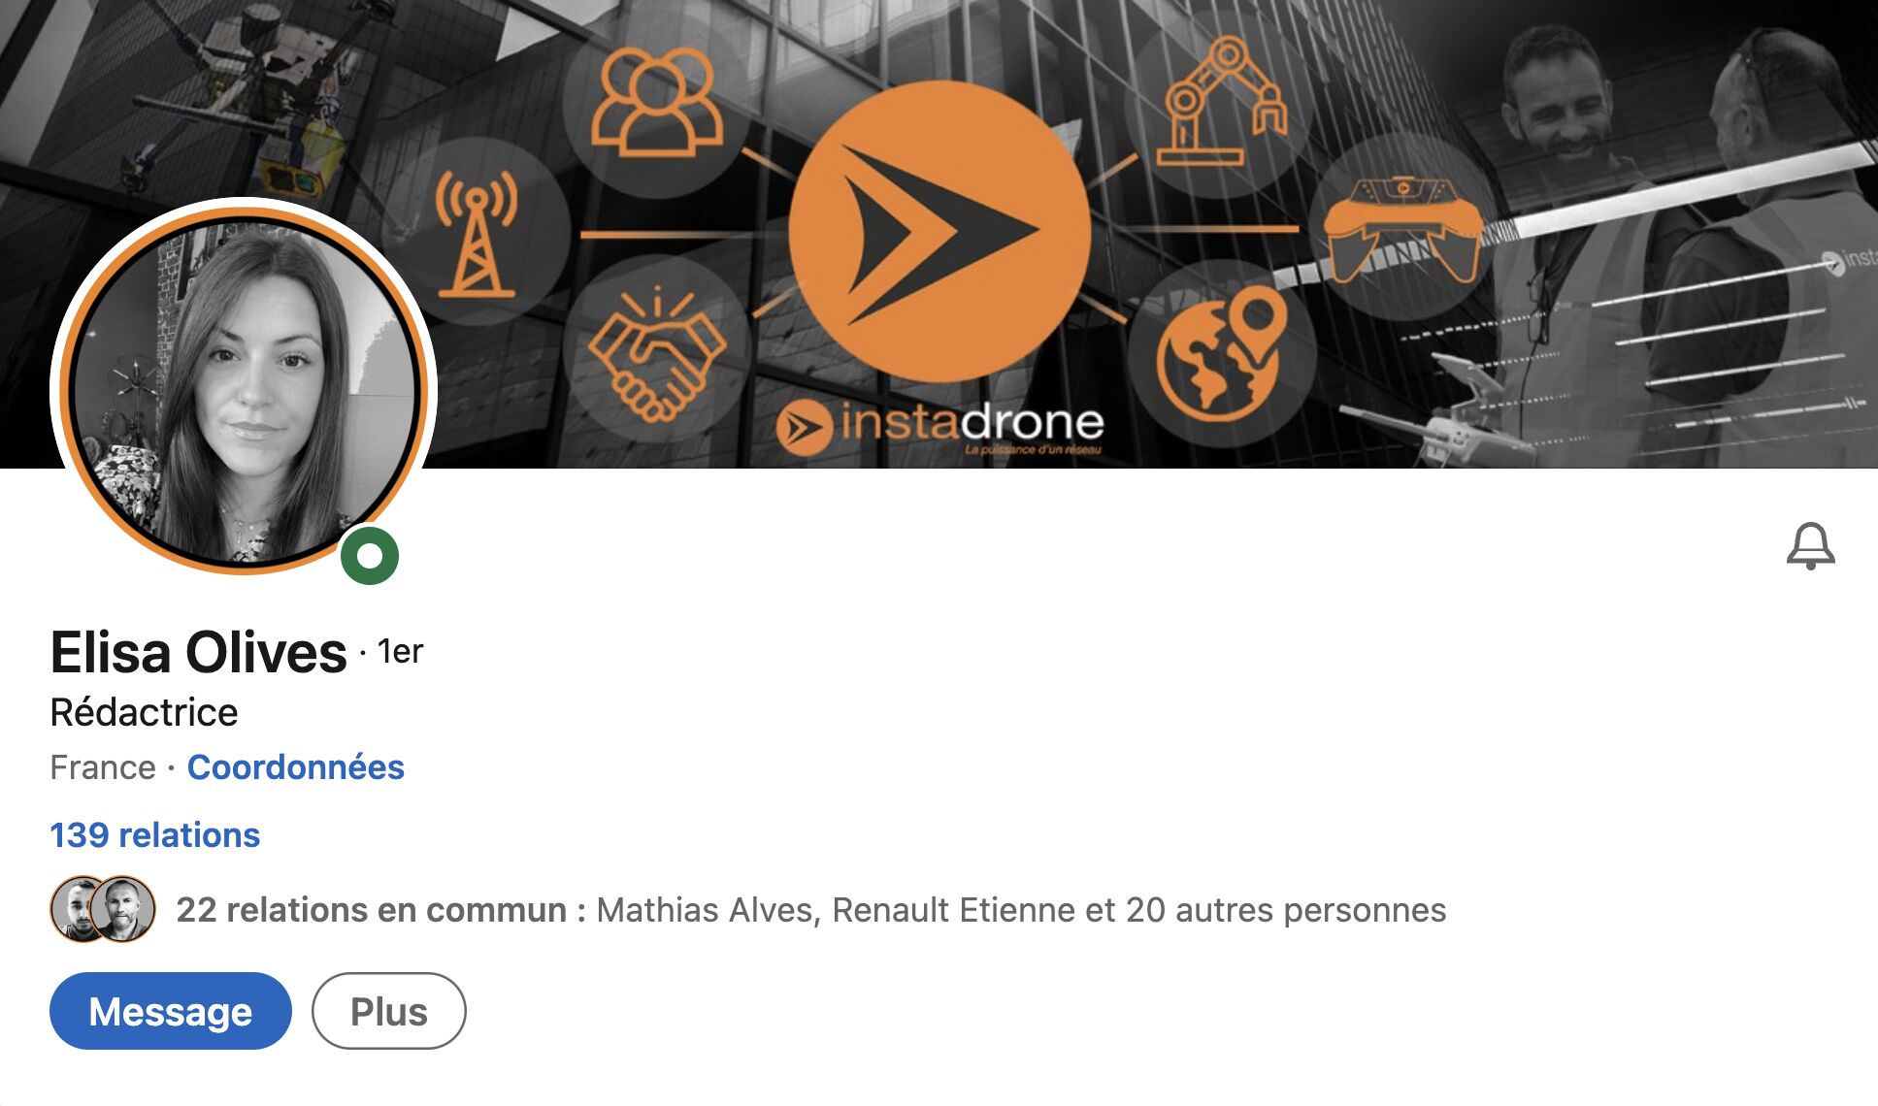Click the drone controller gamepad icon

(1403, 229)
